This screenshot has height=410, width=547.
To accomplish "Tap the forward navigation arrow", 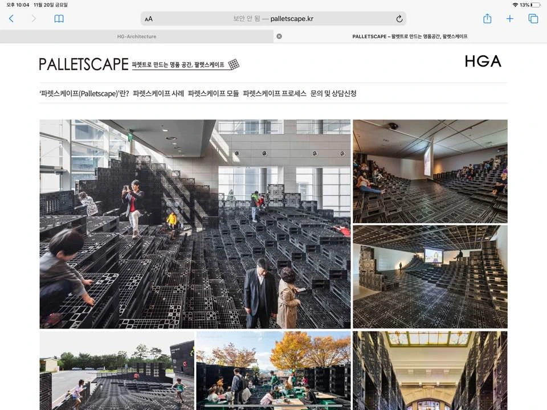I will [x=34, y=19].
